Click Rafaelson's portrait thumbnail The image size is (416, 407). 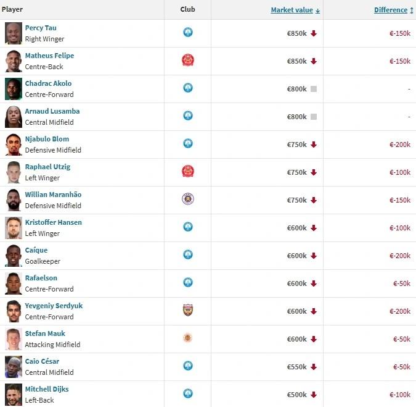14,283
